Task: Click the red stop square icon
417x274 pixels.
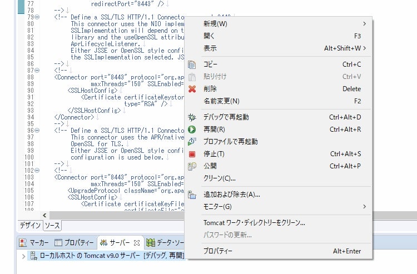Action: point(192,154)
